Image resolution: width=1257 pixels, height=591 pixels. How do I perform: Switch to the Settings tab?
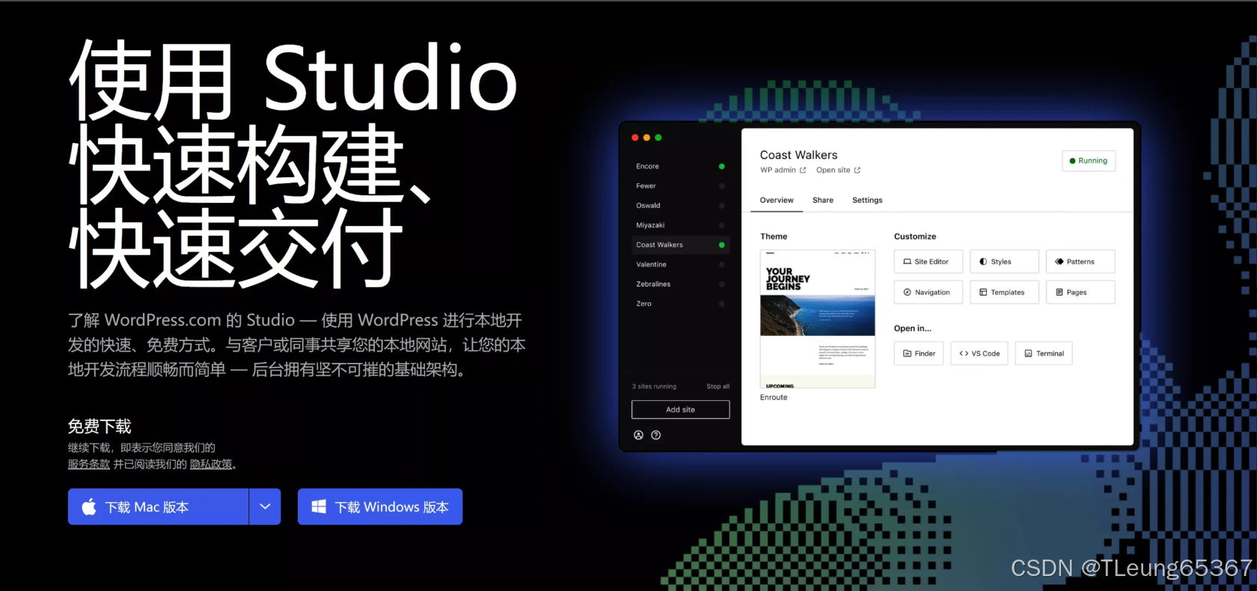pyautogui.click(x=867, y=200)
